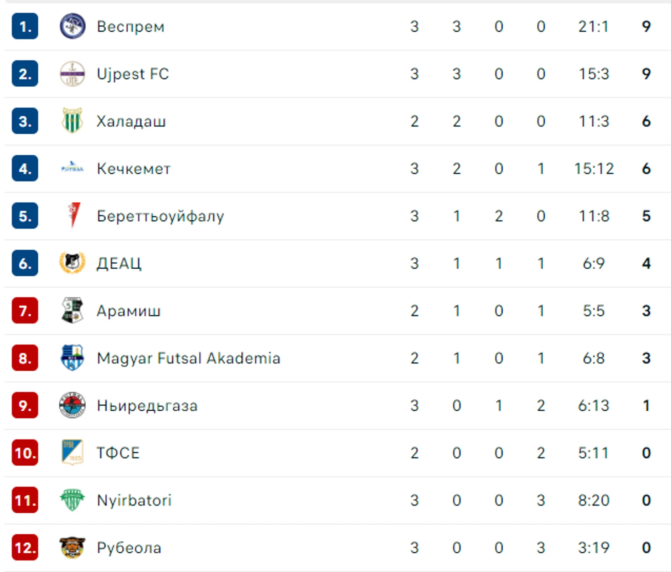Click the Рубеола tiger logo
The image size is (671, 572).
pyautogui.click(x=72, y=547)
